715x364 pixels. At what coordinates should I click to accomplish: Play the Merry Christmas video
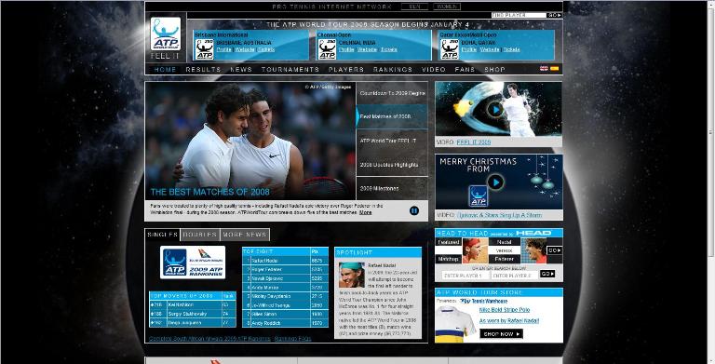(495, 182)
